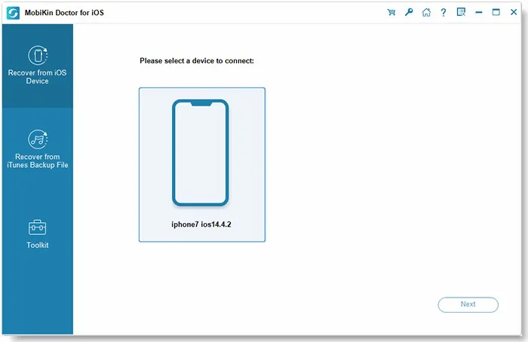Click the MobiKin Doctor for iOS title

coord(65,12)
